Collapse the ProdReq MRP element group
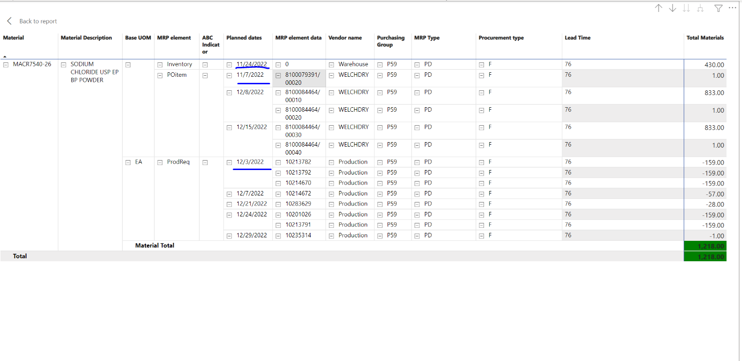 pos(160,162)
